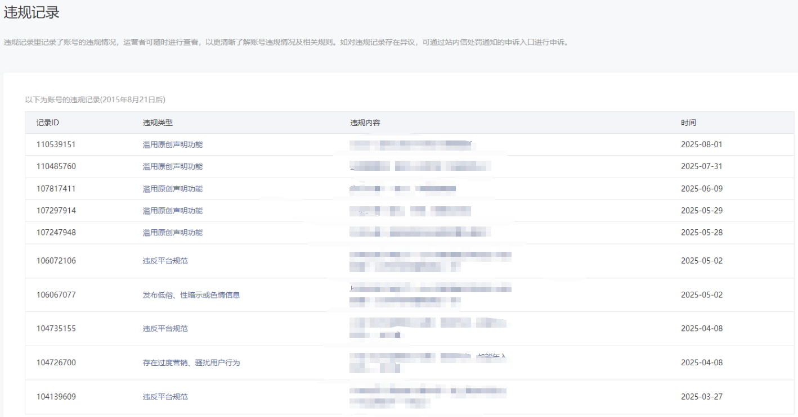Select record ID 104726700 cell
The width and height of the screenshot is (798, 417).
(56, 363)
